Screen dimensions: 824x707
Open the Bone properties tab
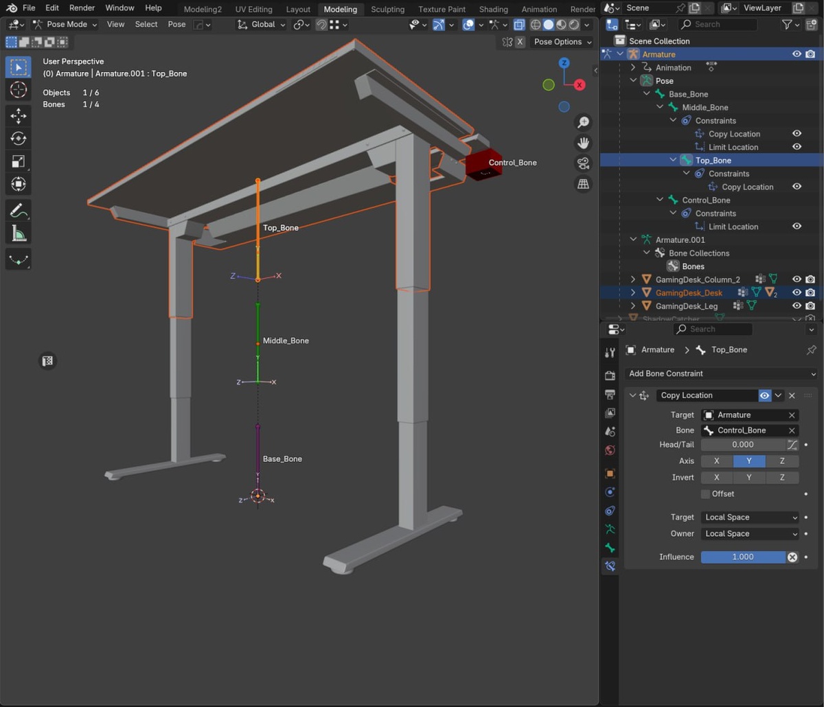pyautogui.click(x=610, y=548)
